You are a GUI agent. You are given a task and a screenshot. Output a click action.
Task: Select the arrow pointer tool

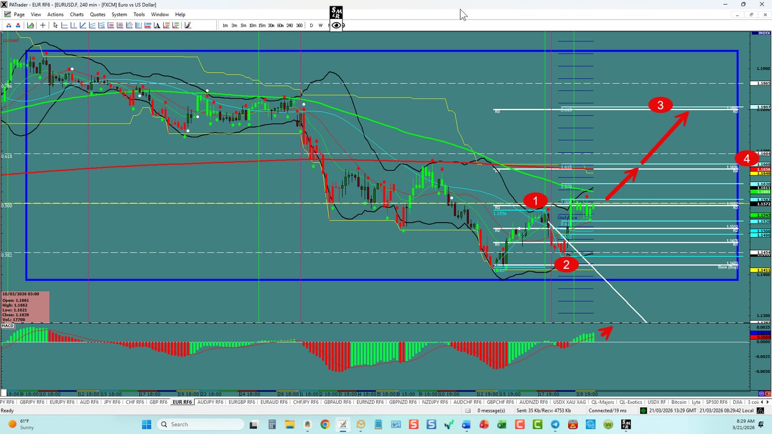pos(56,25)
